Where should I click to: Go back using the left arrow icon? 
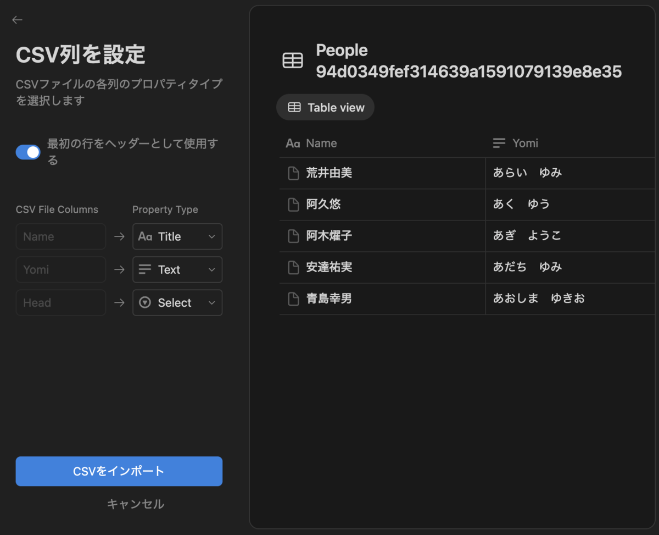(17, 20)
